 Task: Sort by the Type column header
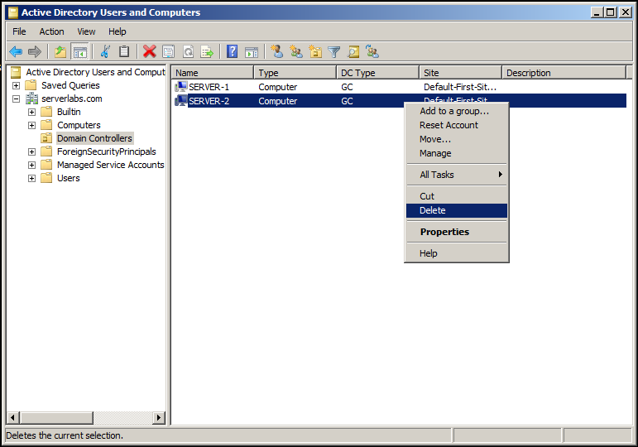point(295,73)
